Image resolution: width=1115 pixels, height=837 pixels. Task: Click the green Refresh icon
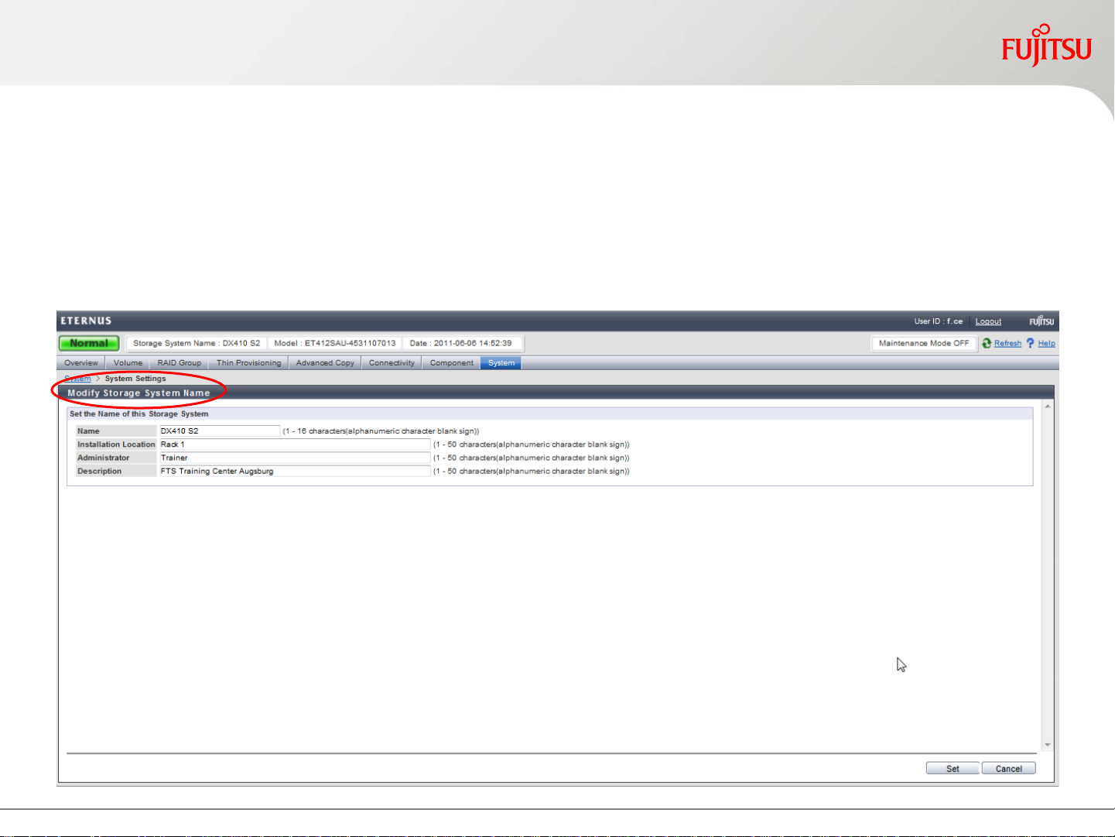click(x=987, y=343)
